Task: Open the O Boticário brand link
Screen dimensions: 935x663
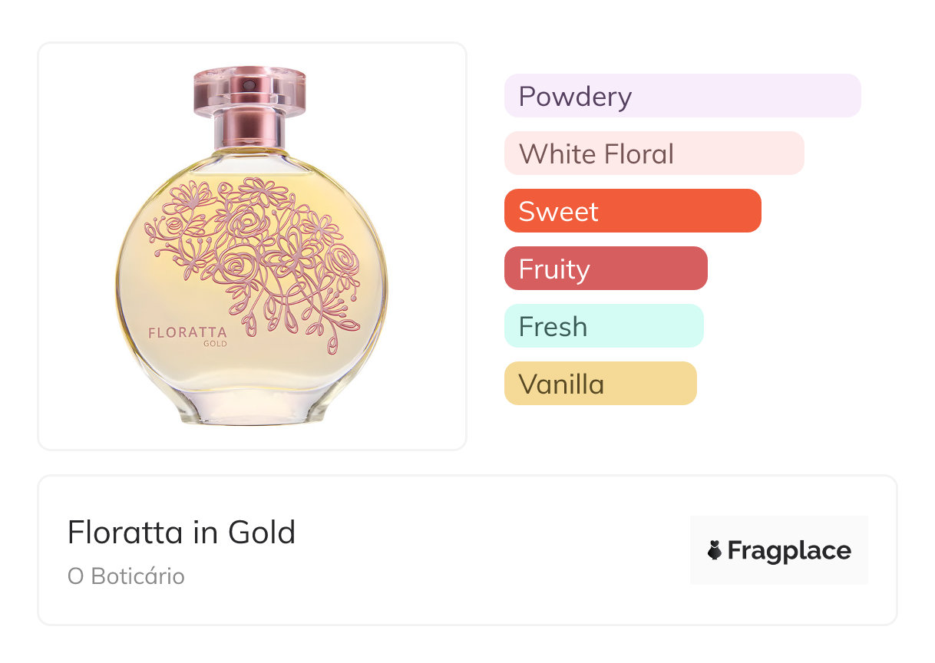Action: point(126,576)
